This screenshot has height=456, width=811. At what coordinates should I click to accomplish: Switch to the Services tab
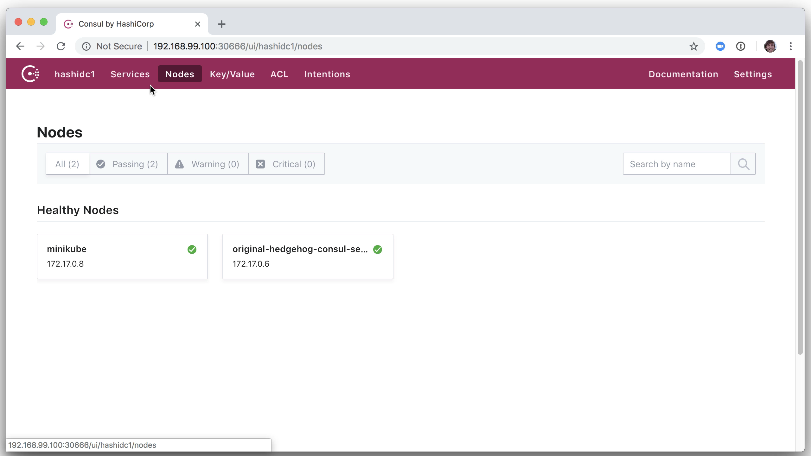(x=130, y=74)
